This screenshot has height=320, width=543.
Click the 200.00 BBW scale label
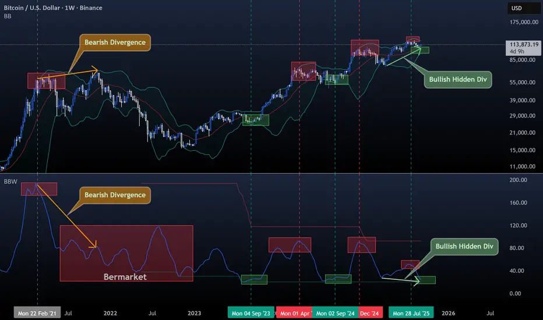pos(518,180)
